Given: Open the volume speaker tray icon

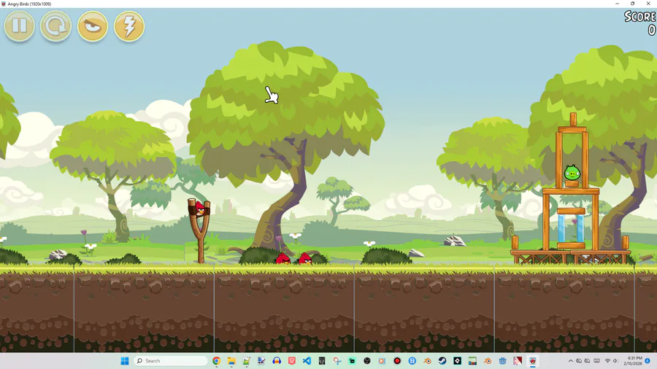Looking at the screenshot, I should pyautogui.click(x=615, y=361).
